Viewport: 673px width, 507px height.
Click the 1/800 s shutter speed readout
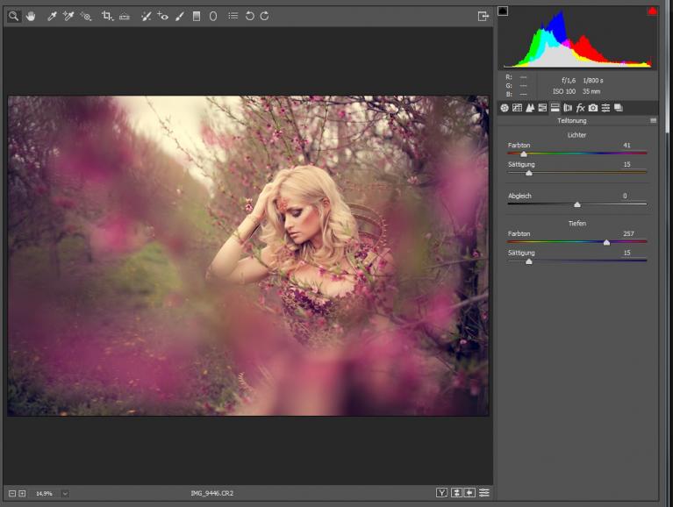593,81
